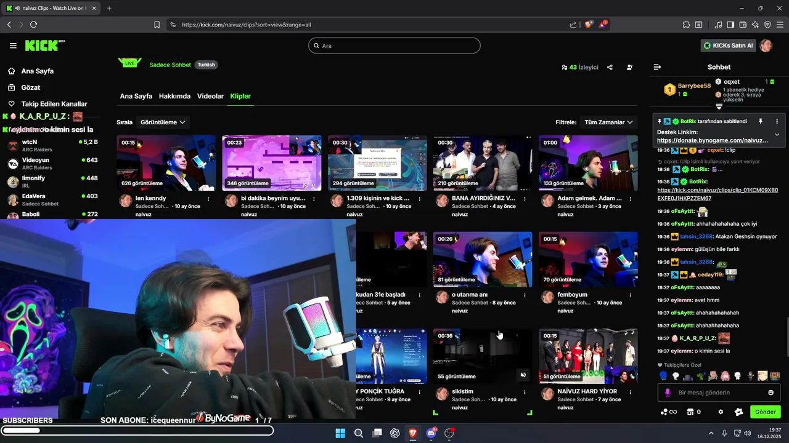Open the 'bi dakika beynim uyu...' clip thumbnail
The image size is (789, 443).
click(272, 163)
